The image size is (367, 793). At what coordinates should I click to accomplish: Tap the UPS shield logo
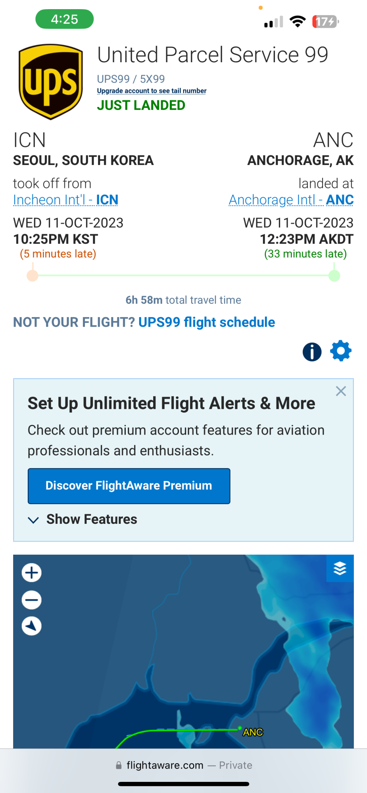[x=51, y=82]
